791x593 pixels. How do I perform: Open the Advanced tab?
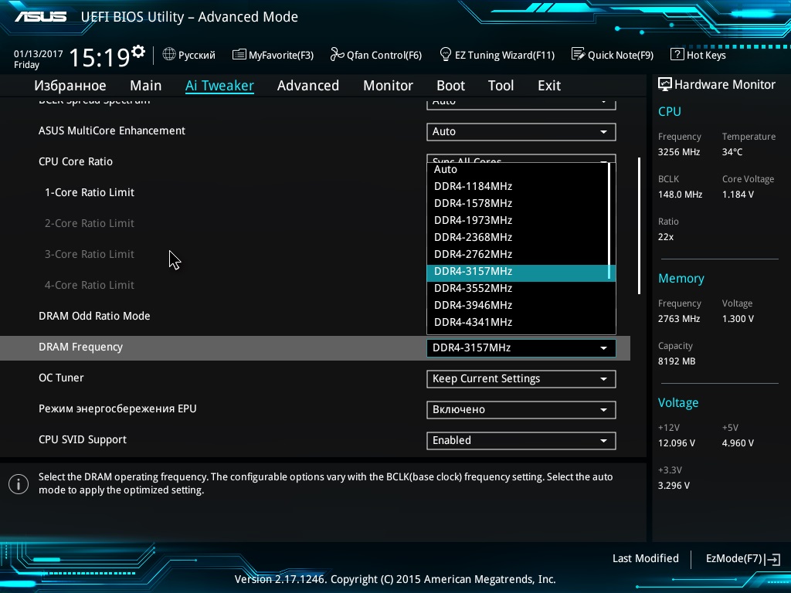pos(308,85)
